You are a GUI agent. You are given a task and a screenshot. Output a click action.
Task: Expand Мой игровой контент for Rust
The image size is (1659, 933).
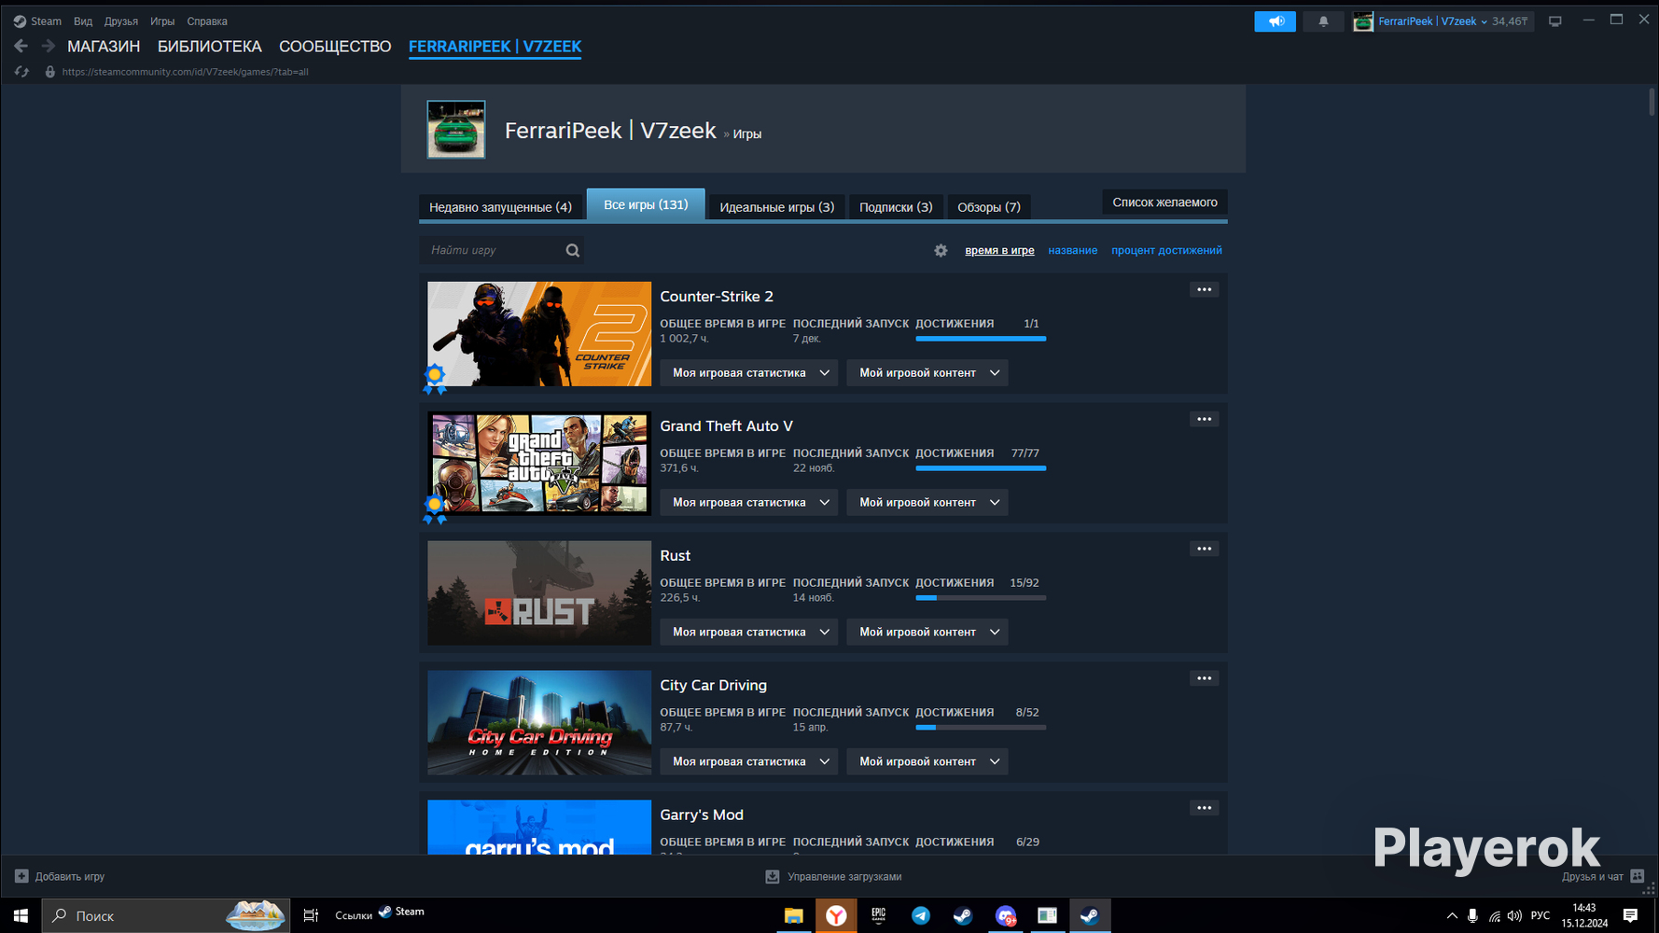pos(927,632)
